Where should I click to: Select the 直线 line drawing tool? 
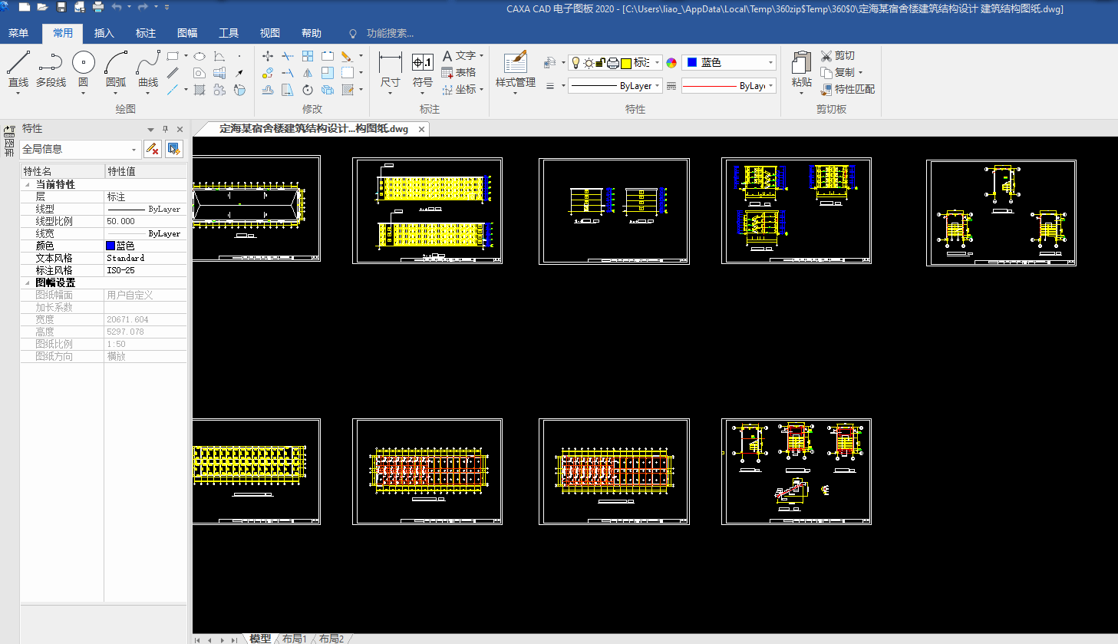(x=18, y=69)
